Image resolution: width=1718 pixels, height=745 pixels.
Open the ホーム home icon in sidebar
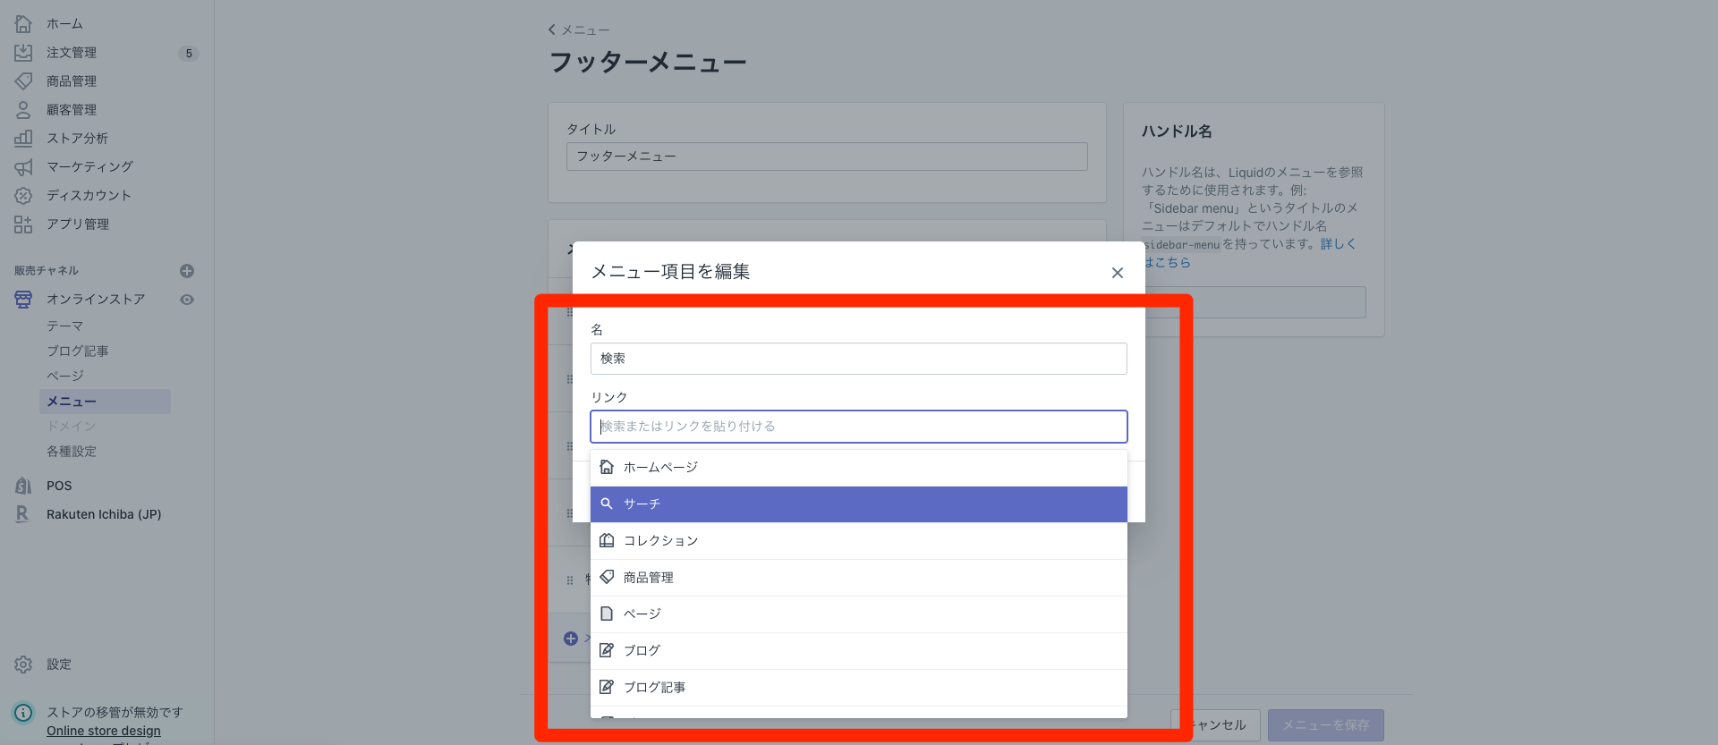coord(23,24)
